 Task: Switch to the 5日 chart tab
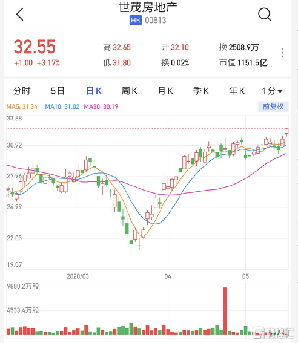tap(58, 91)
